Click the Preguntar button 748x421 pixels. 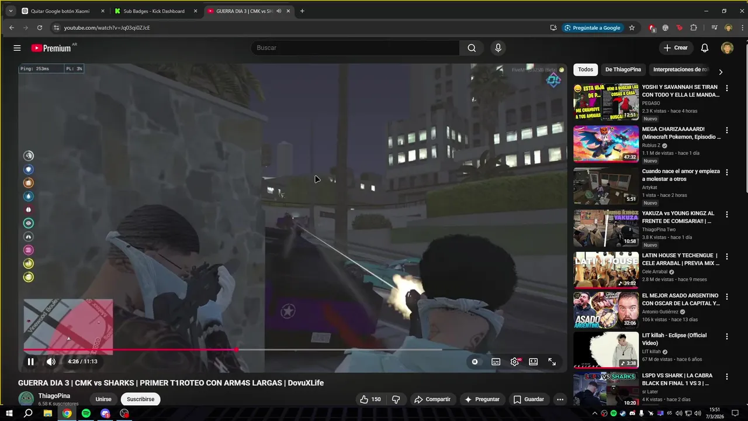pos(482,399)
